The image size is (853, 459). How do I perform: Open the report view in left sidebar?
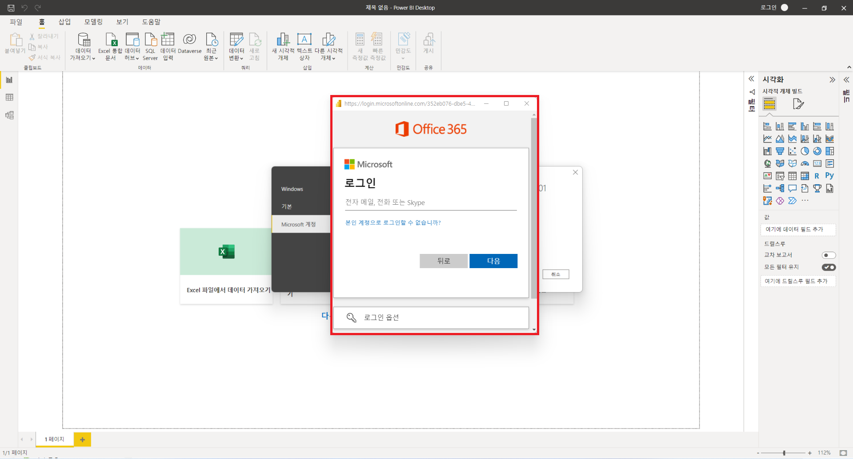pyautogui.click(x=9, y=80)
